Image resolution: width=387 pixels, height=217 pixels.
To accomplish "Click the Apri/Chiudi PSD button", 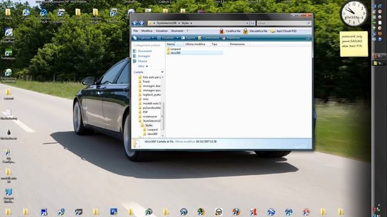I will tap(284, 31).
